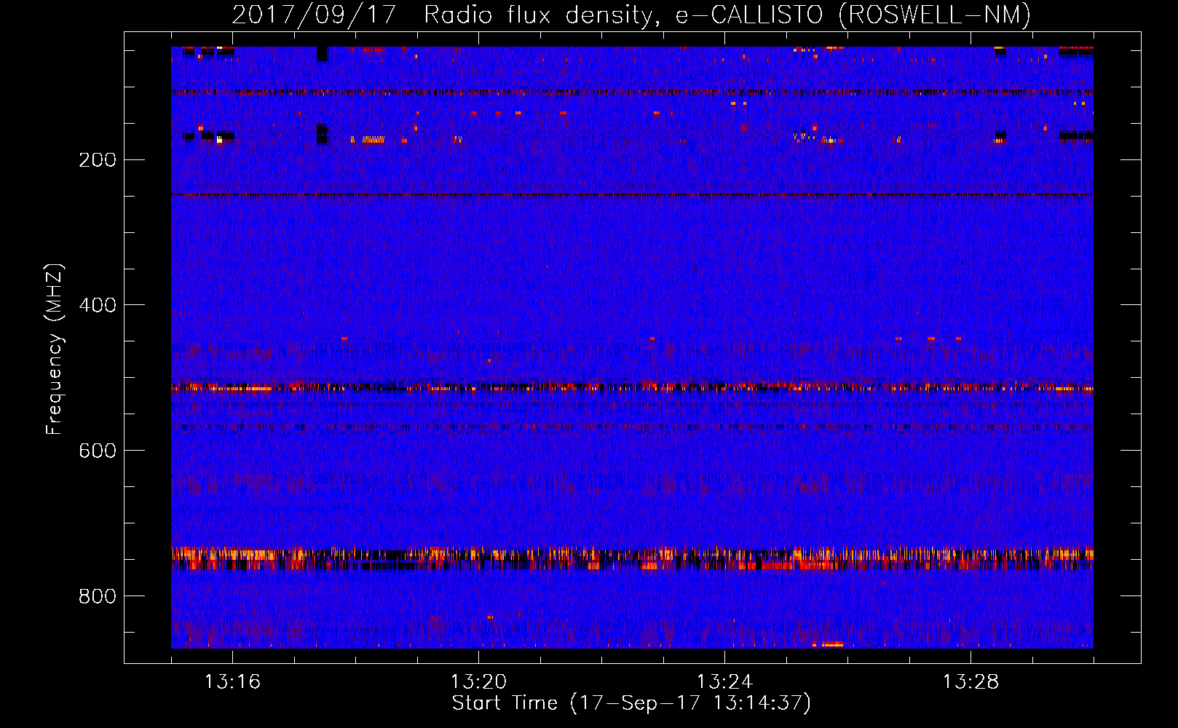Image resolution: width=1178 pixels, height=728 pixels.
Task: Click the plot title text e-CALLISTO (ROSWELL-NM)
Action: [853, 15]
